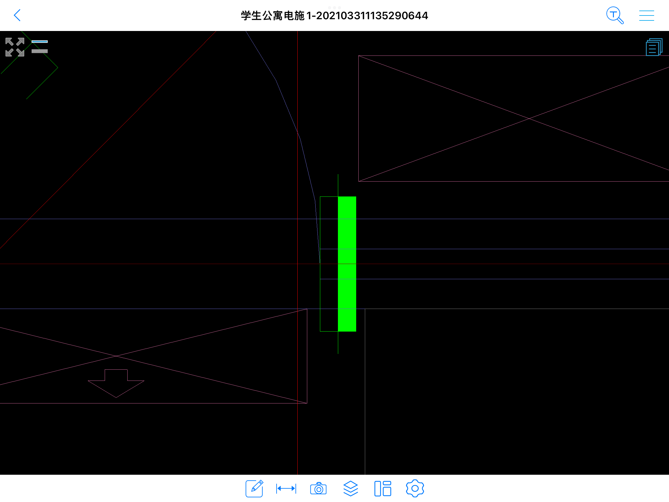Screen dimensions: 669x502
Task: Open the layout view switcher
Action: (x=383, y=489)
